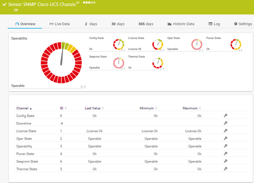The image size is (254, 183).
Task: Go to the sensor Settings tab
Action: (x=243, y=24)
